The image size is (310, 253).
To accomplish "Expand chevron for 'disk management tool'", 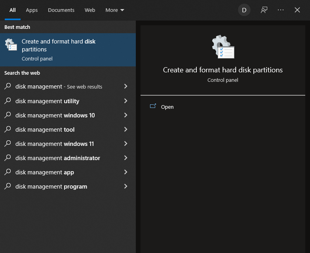I will click(126, 129).
